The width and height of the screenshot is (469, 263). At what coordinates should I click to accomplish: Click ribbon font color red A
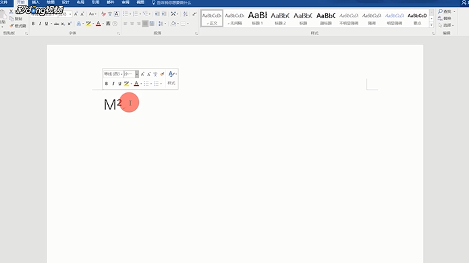tap(98, 24)
